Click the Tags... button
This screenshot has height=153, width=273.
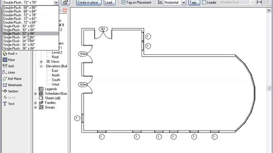[x=194, y=3]
